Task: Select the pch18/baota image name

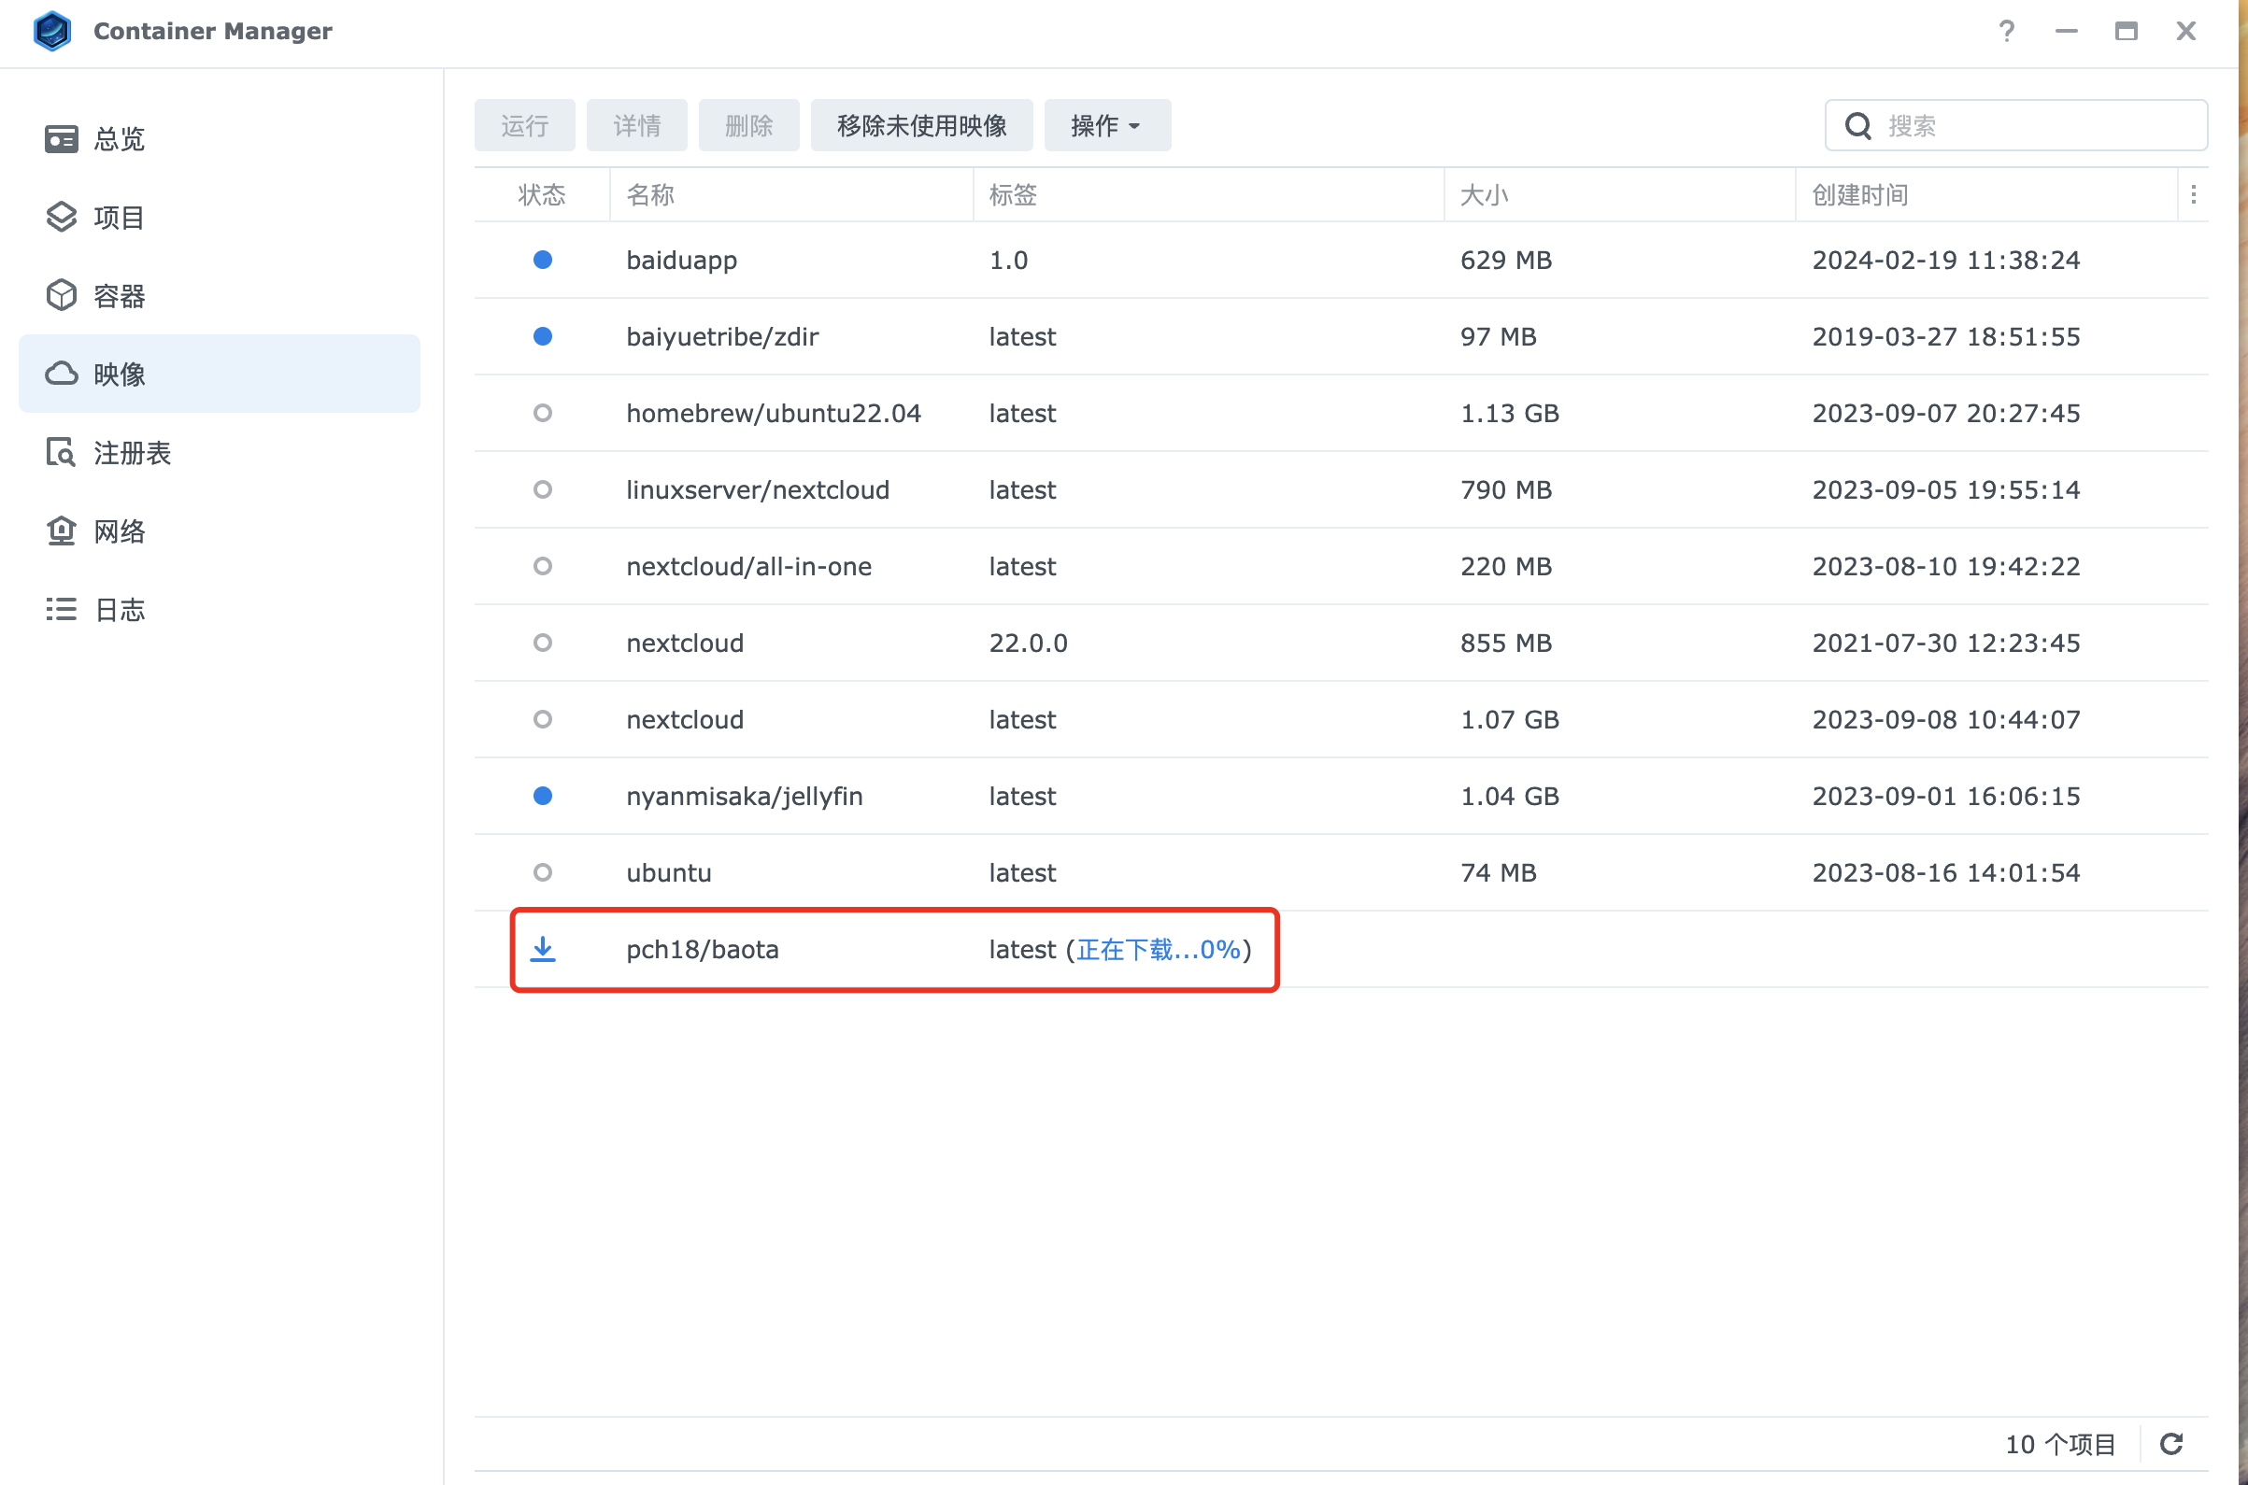Action: pos(702,950)
